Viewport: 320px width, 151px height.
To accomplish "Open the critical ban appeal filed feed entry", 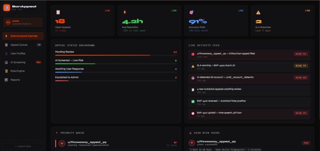I will (249, 55).
